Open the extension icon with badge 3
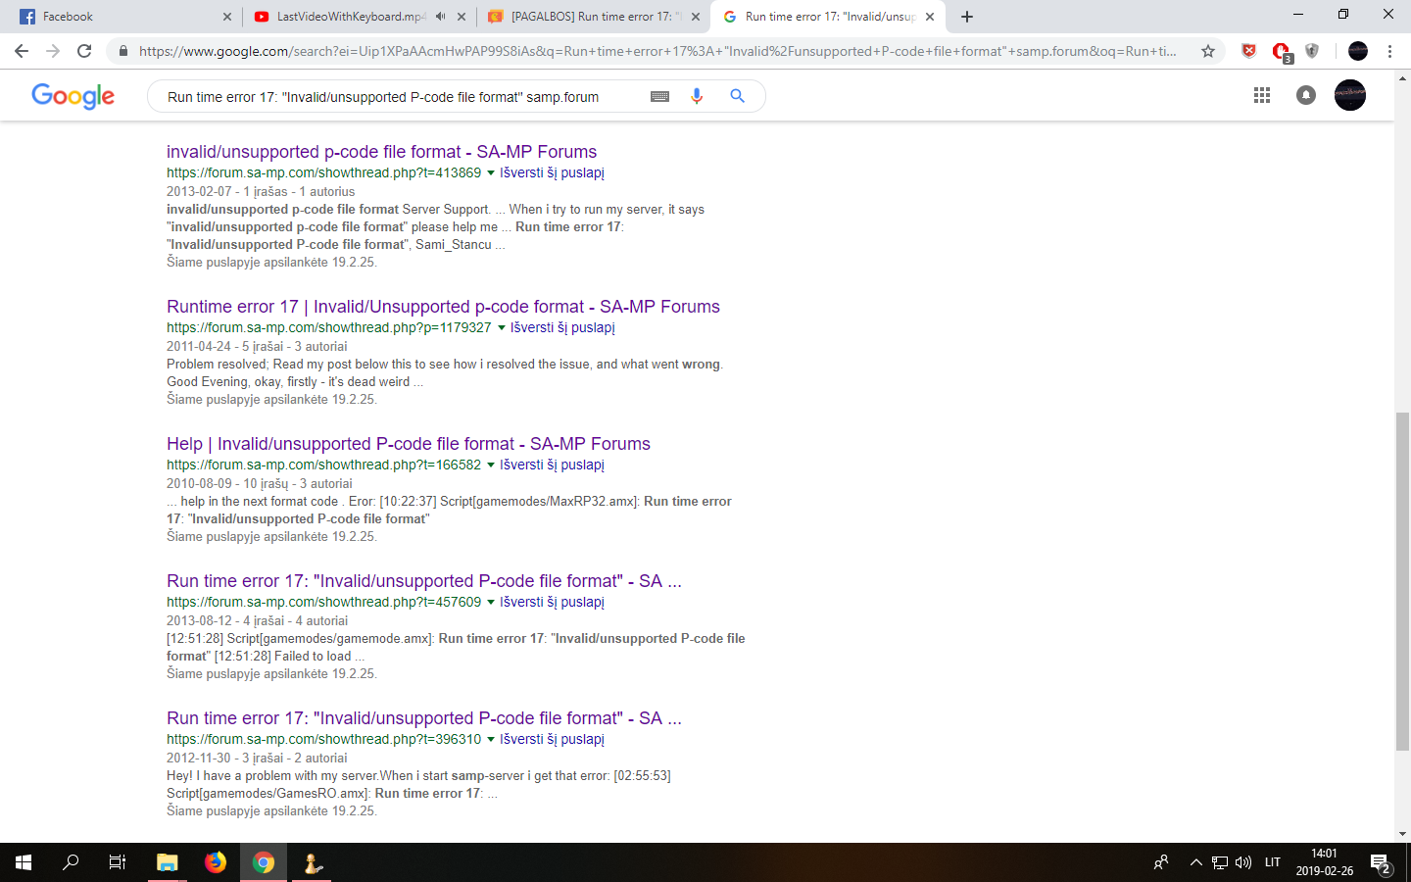The width and height of the screenshot is (1411, 882). pos(1282,52)
